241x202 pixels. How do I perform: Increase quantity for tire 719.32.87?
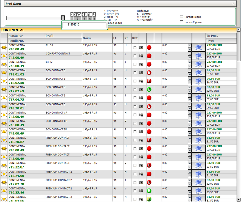coord(190,163)
